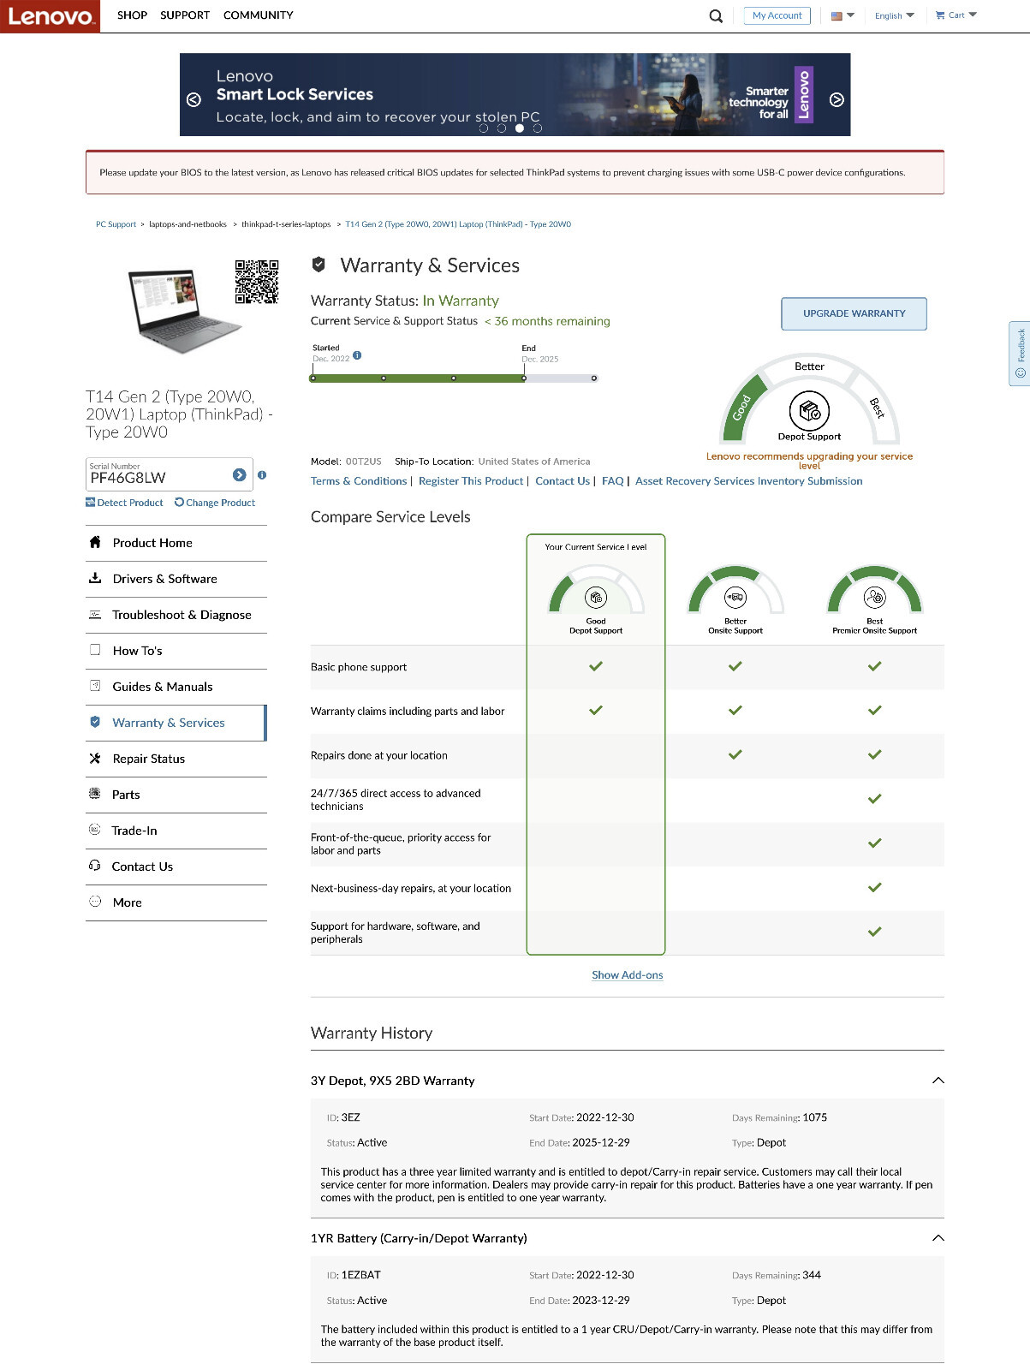The width and height of the screenshot is (1030, 1370).
Task: Open Asset Recovery Services Inventory Submission link
Action: pos(749,481)
